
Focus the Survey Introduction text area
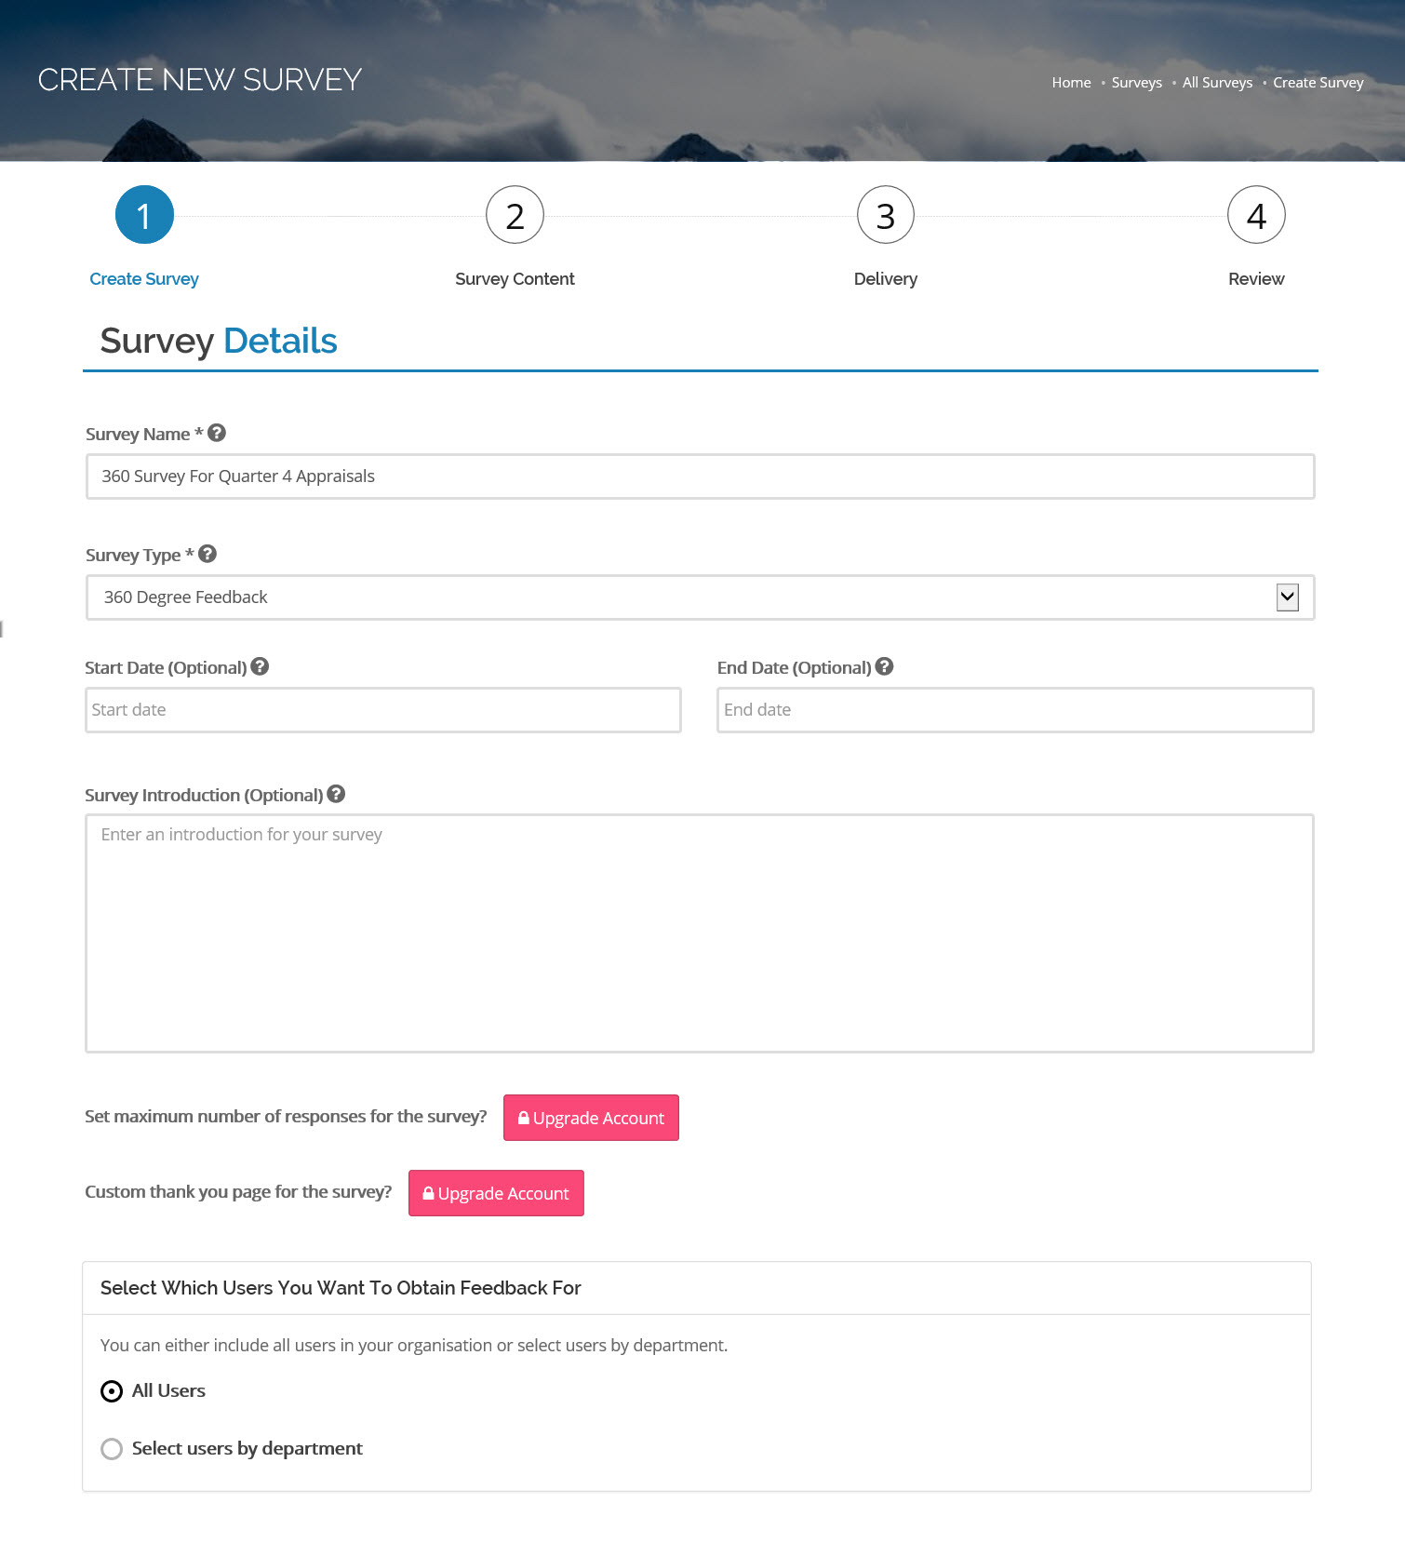[699, 933]
